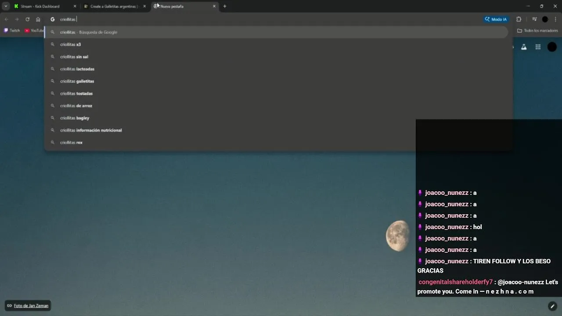Open the Chrome profile avatar in toolbar

[545, 19]
